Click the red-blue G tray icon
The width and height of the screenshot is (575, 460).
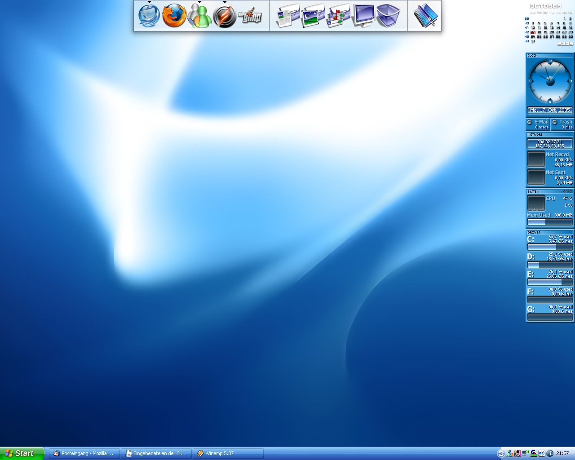tap(533, 453)
